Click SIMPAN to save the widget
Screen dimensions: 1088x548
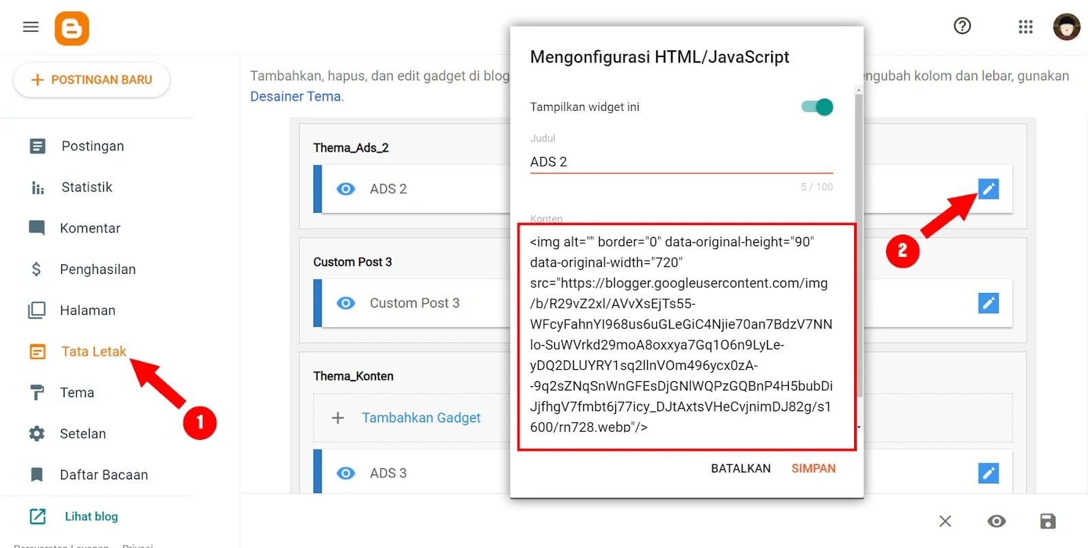pos(813,468)
